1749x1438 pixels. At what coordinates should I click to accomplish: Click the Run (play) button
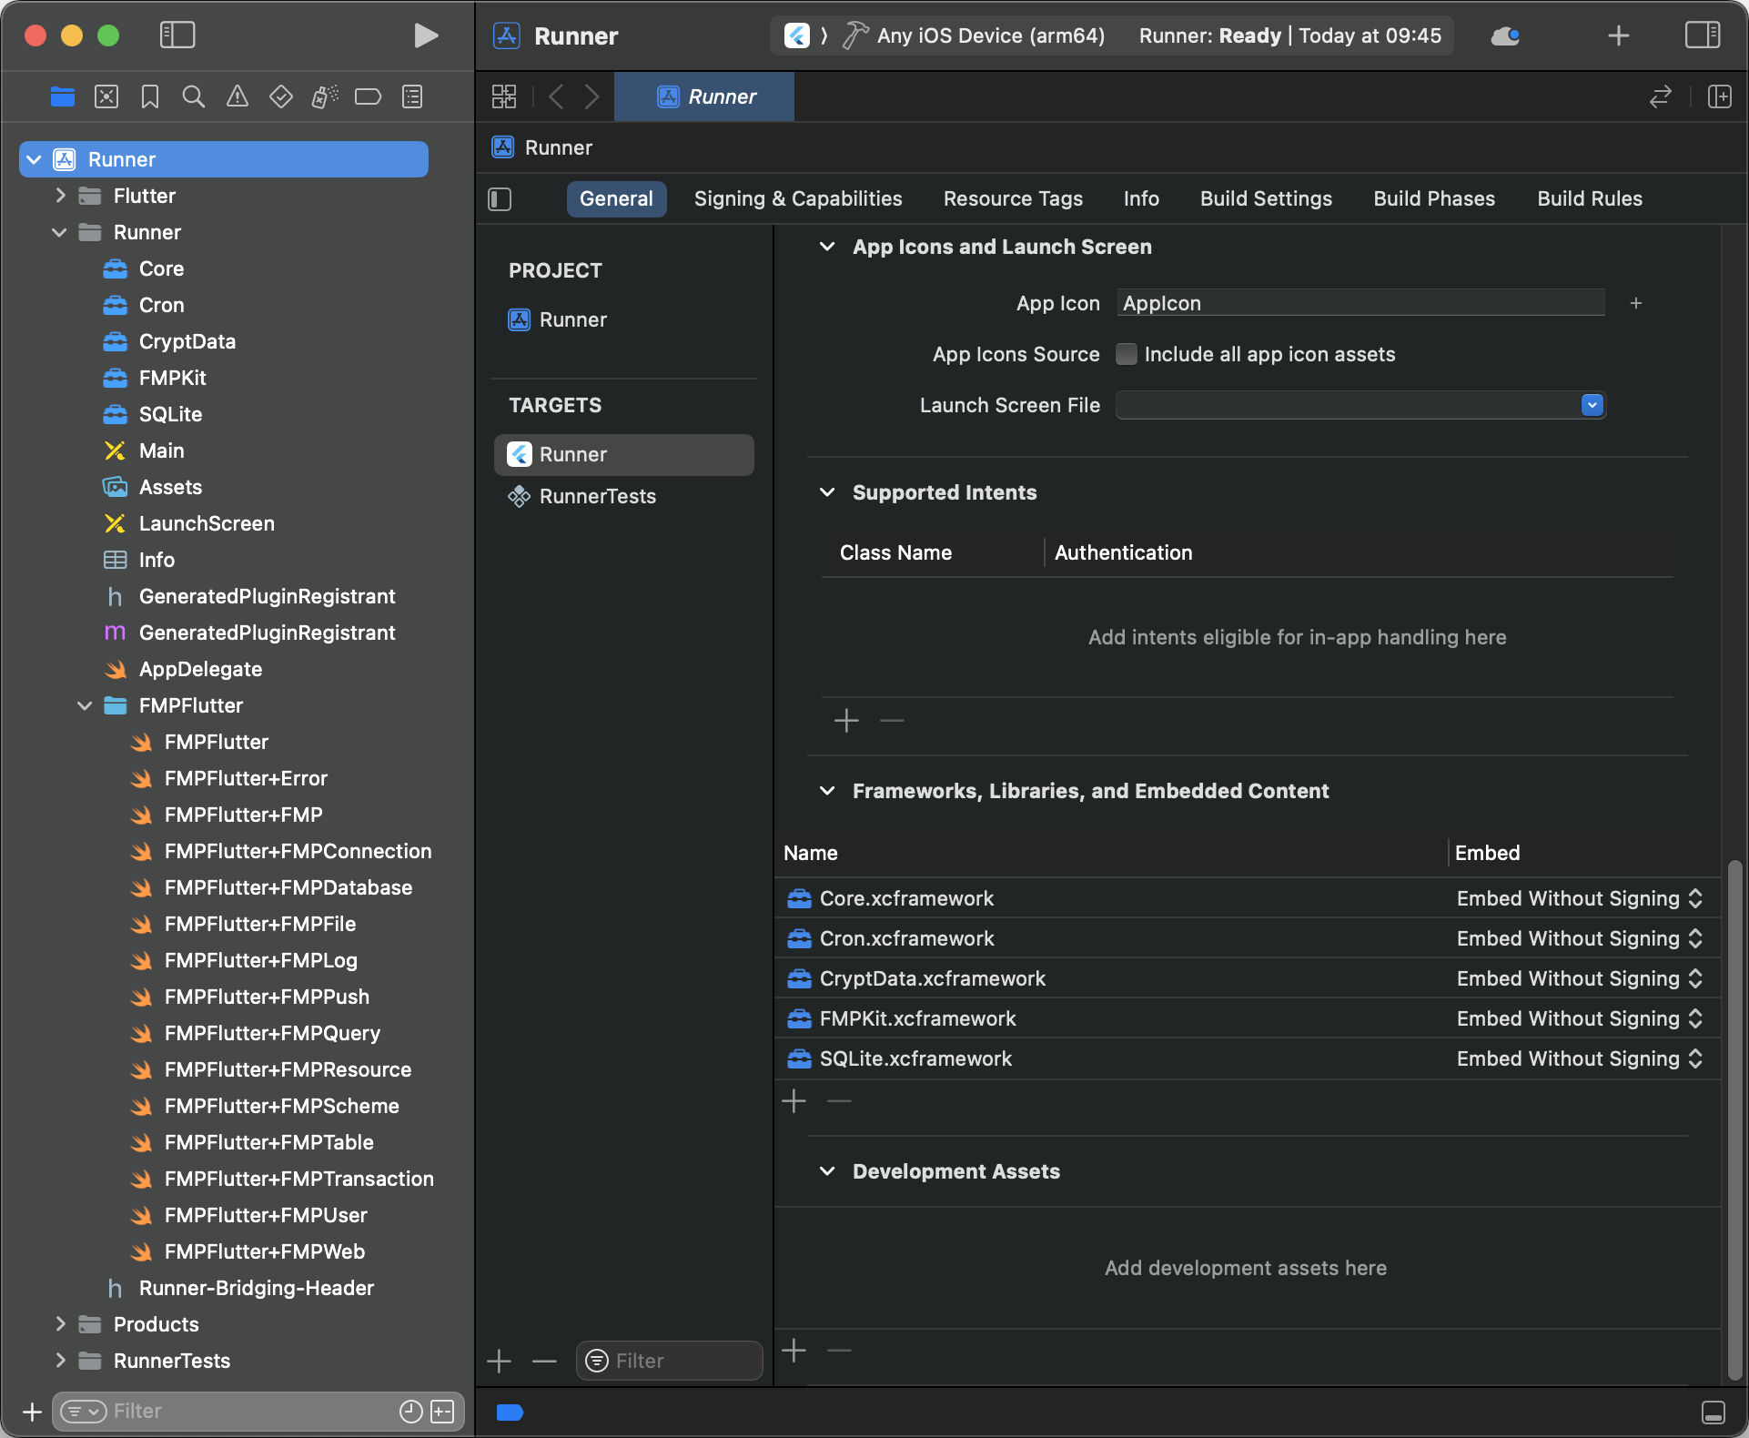pyautogui.click(x=425, y=35)
